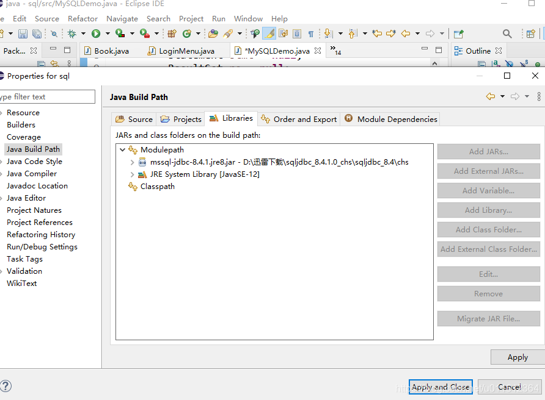Select Resource in properties list
The image size is (545, 400).
pyautogui.click(x=23, y=112)
